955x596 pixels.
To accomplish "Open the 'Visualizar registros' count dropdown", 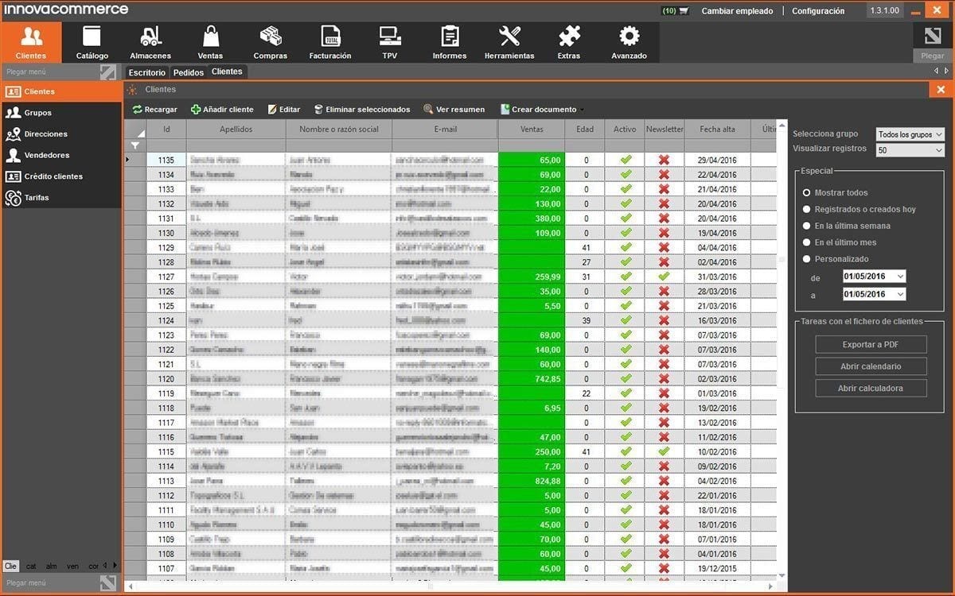I will pyautogui.click(x=910, y=150).
